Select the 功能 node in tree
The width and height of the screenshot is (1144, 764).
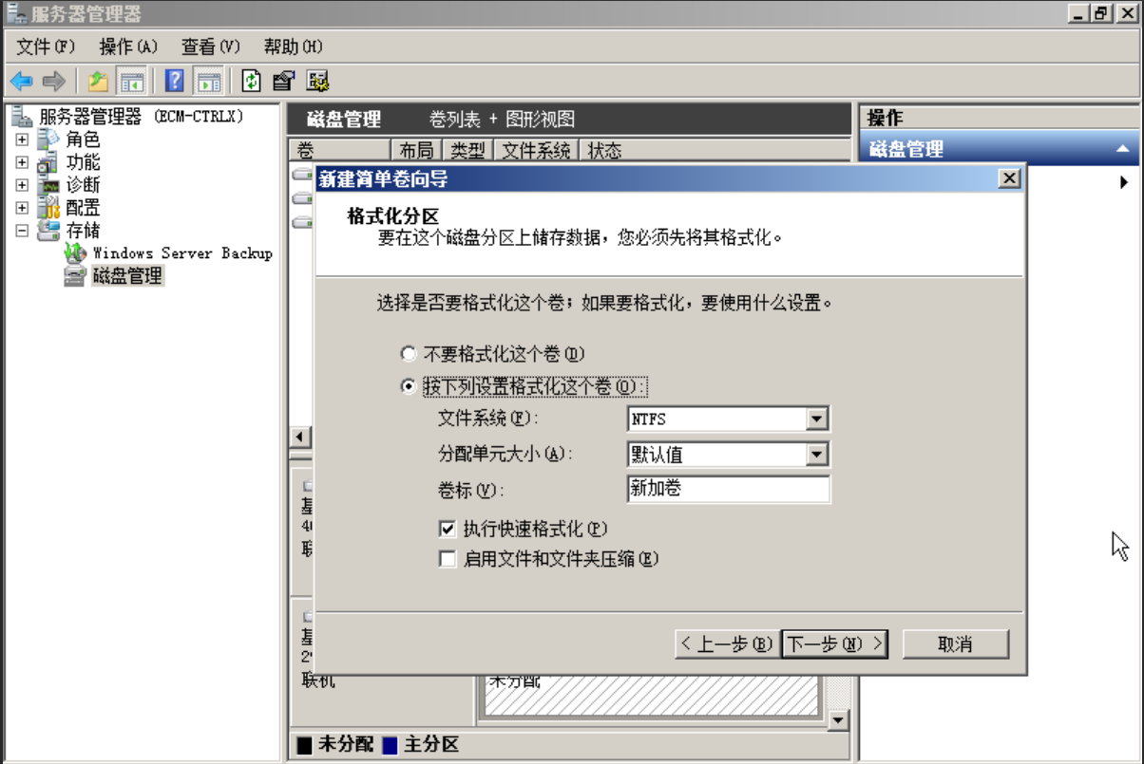83,162
